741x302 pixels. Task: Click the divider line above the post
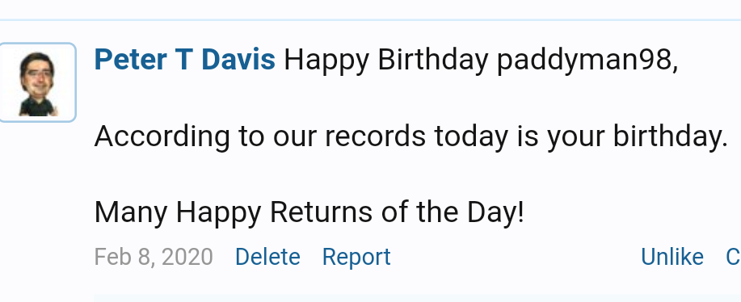point(370,20)
